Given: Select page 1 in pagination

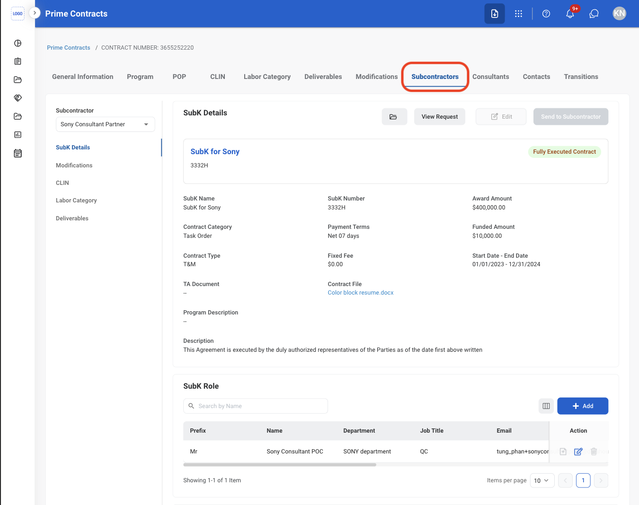Looking at the screenshot, I should [x=583, y=480].
